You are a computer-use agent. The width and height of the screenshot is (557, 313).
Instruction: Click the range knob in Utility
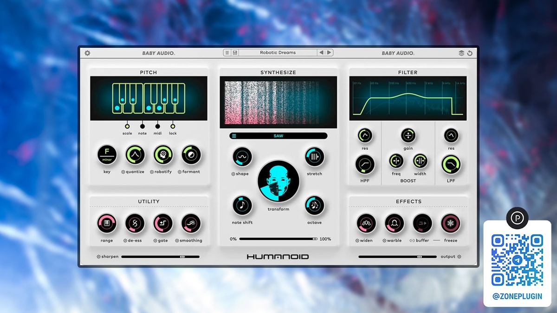(107, 224)
